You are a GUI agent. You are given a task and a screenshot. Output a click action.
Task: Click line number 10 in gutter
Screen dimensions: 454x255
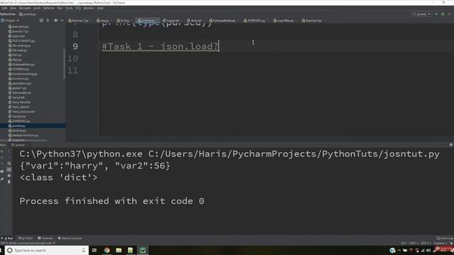click(x=72, y=59)
